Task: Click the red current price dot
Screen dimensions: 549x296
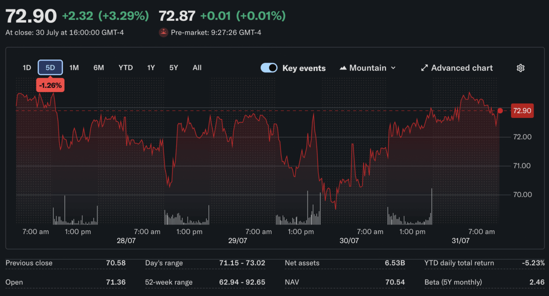Action: (x=500, y=111)
